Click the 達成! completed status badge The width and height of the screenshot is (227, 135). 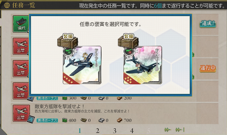click(x=207, y=24)
